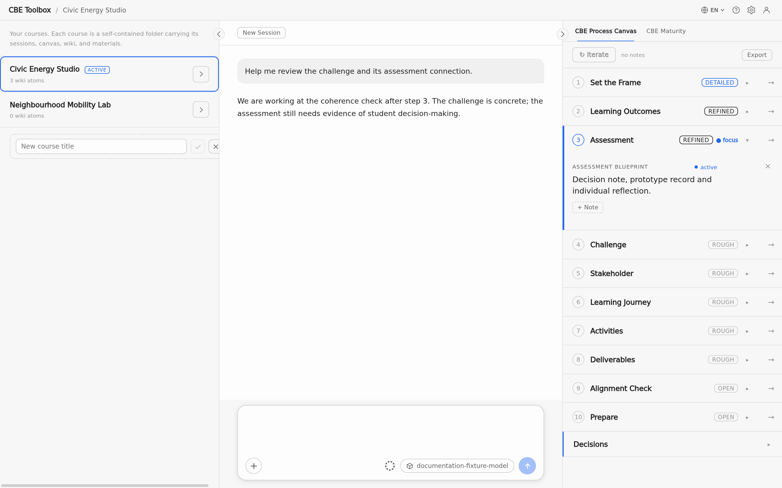Viewport: 782px width, 488px height.
Task: Switch to the CBE Maturity tab
Action: pyautogui.click(x=666, y=31)
